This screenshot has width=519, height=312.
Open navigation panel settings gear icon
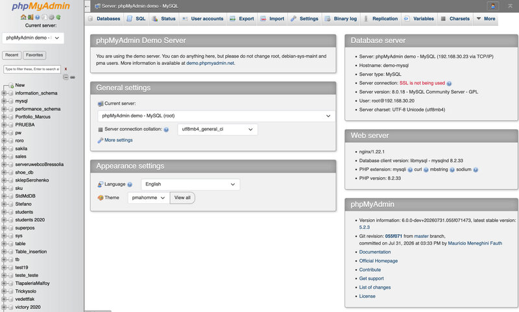(x=51, y=18)
